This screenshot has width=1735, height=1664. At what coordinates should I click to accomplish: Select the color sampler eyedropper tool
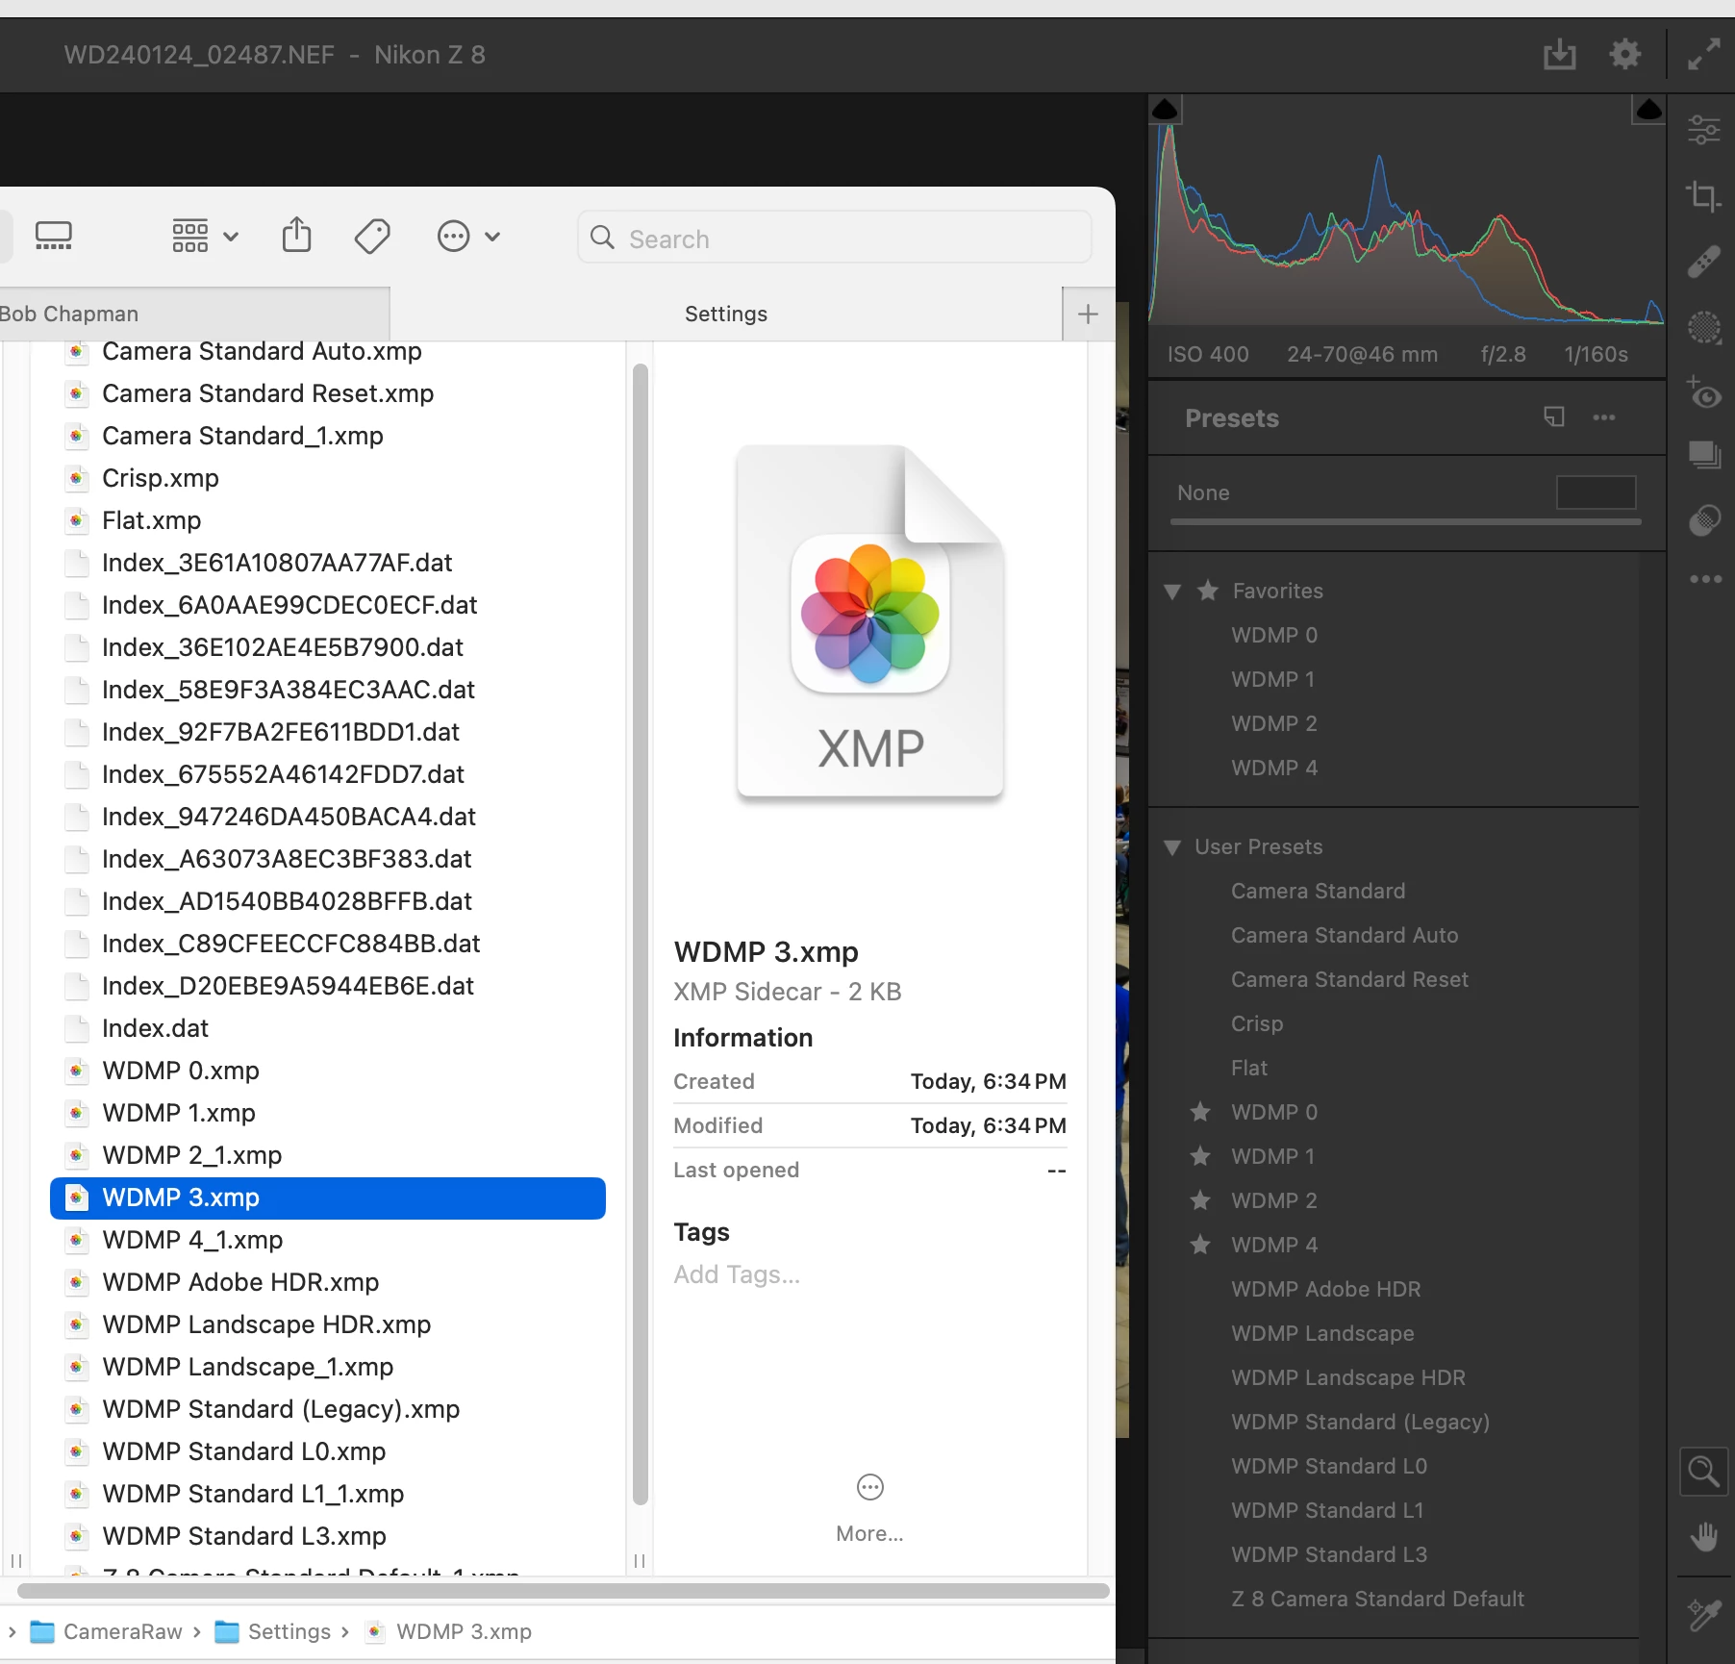(1704, 1614)
